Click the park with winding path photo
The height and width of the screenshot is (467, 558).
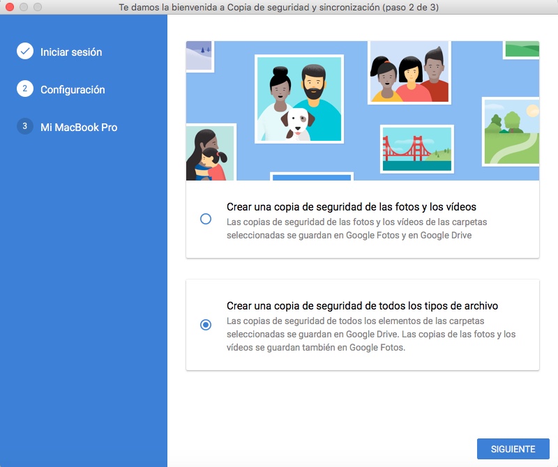[512, 131]
